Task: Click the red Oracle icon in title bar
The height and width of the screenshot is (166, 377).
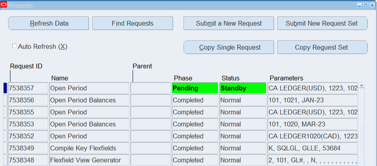Action: [x=4, y=5]
